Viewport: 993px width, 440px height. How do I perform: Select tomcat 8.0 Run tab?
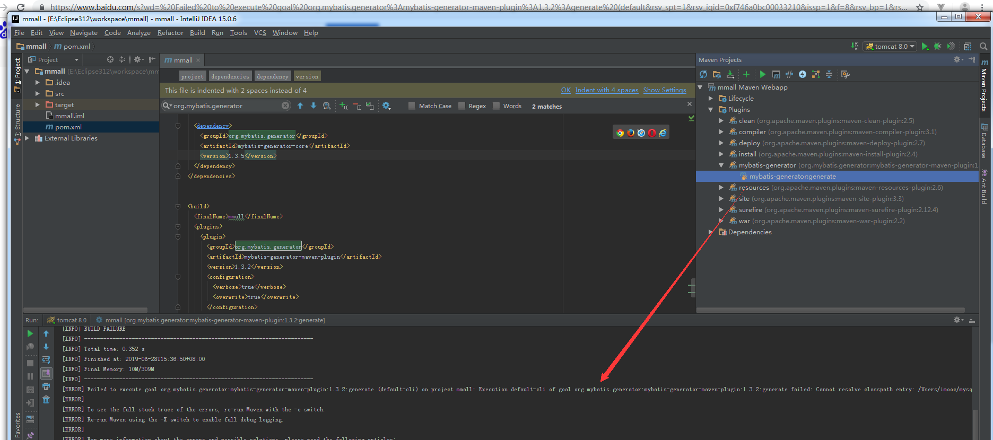coord(67,320)
